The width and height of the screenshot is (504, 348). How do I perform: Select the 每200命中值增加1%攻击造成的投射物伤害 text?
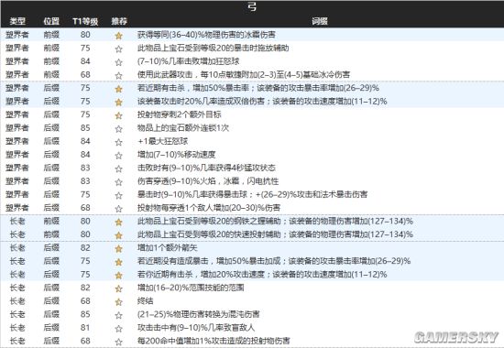coord(214,341)
